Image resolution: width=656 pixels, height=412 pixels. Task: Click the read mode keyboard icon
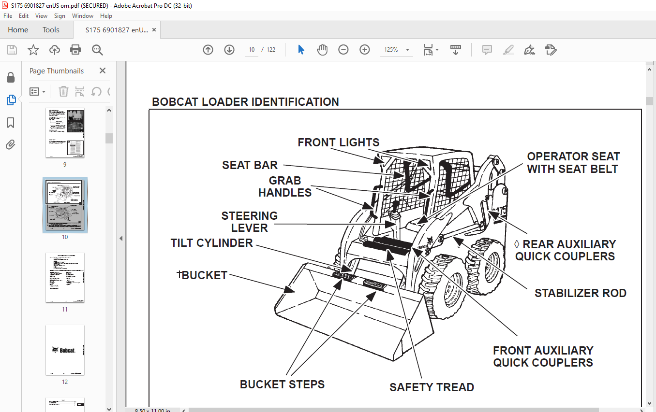[455, 50]
